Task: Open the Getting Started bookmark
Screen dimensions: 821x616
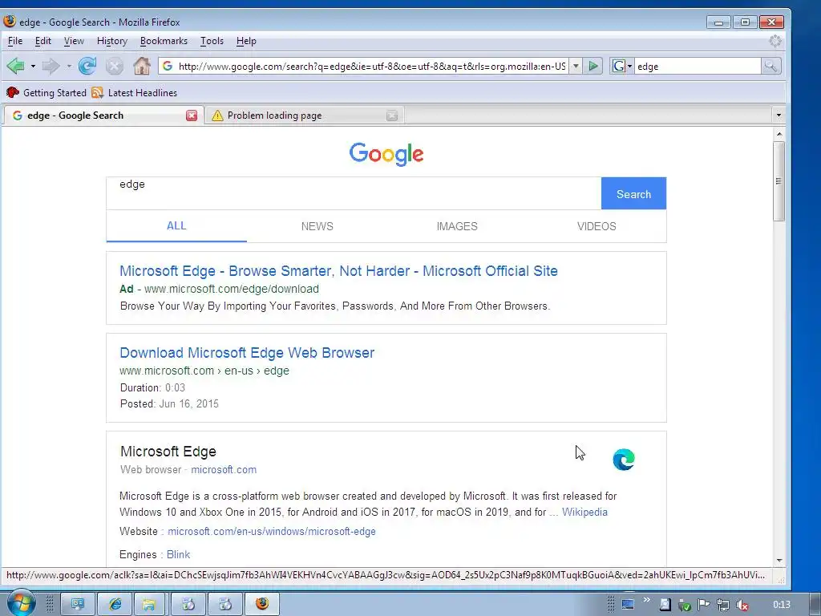Action: coord(47,93)
